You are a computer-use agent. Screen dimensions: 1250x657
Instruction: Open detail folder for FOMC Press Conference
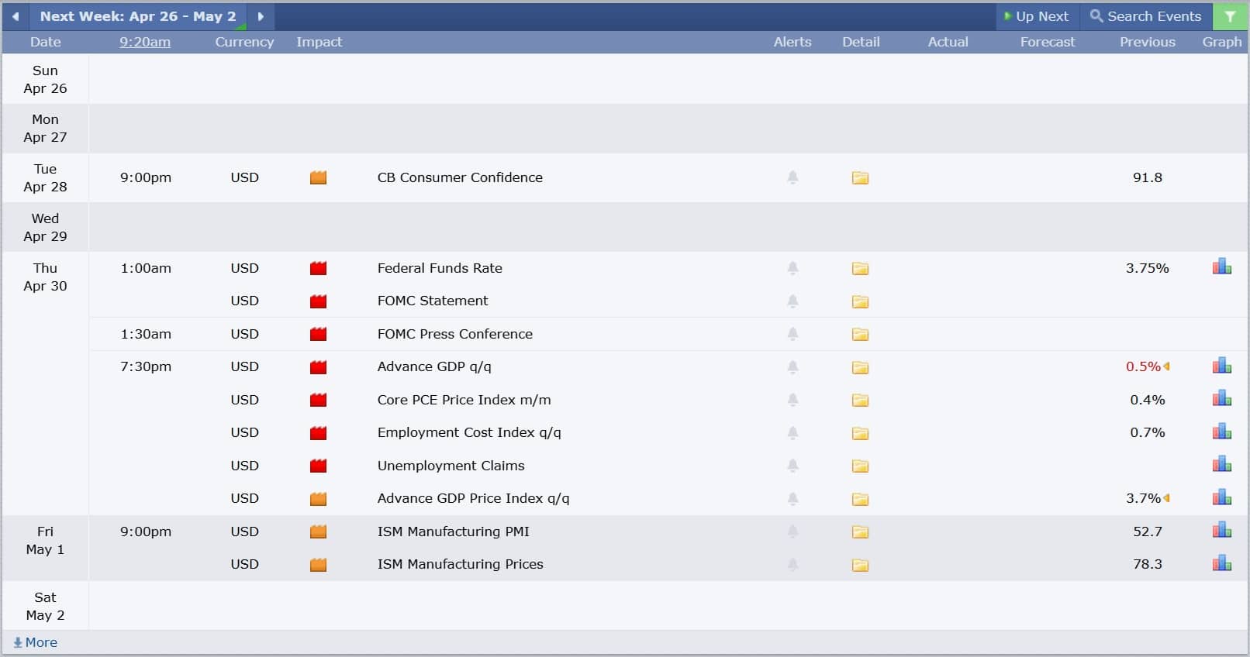[860, 335]
